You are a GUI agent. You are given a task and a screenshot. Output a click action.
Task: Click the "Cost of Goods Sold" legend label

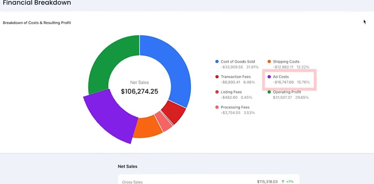[238, 62]
